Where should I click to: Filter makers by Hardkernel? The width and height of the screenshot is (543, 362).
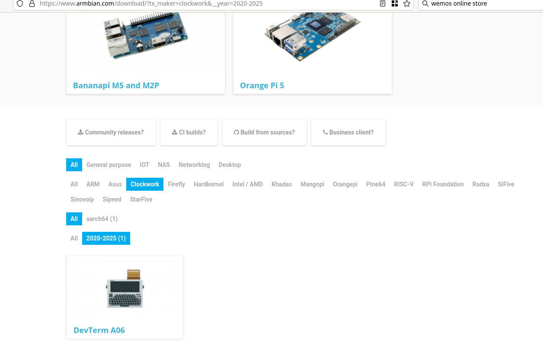(x=209, y=184)
